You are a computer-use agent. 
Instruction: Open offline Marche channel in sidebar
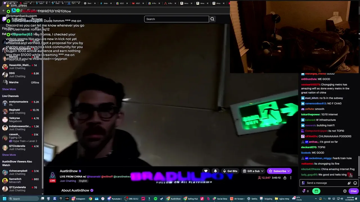pos(21,82)
